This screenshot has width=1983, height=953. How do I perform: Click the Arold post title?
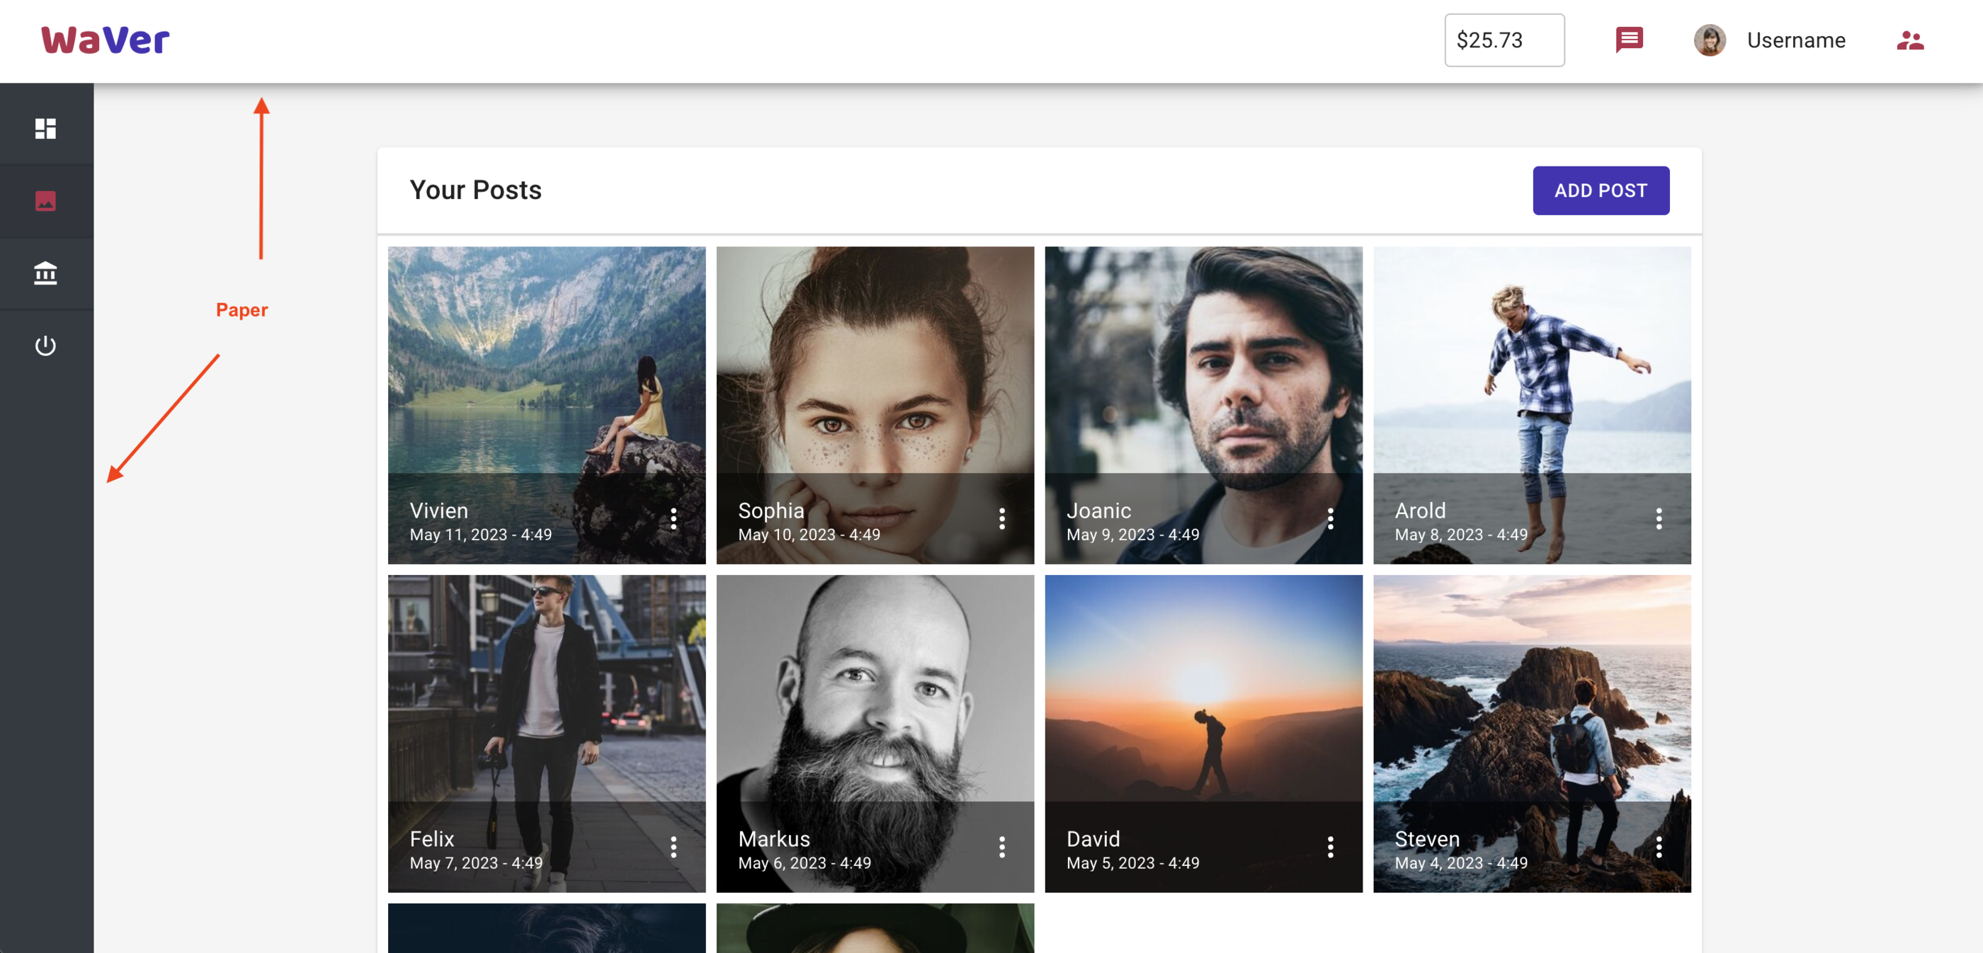1420,510
